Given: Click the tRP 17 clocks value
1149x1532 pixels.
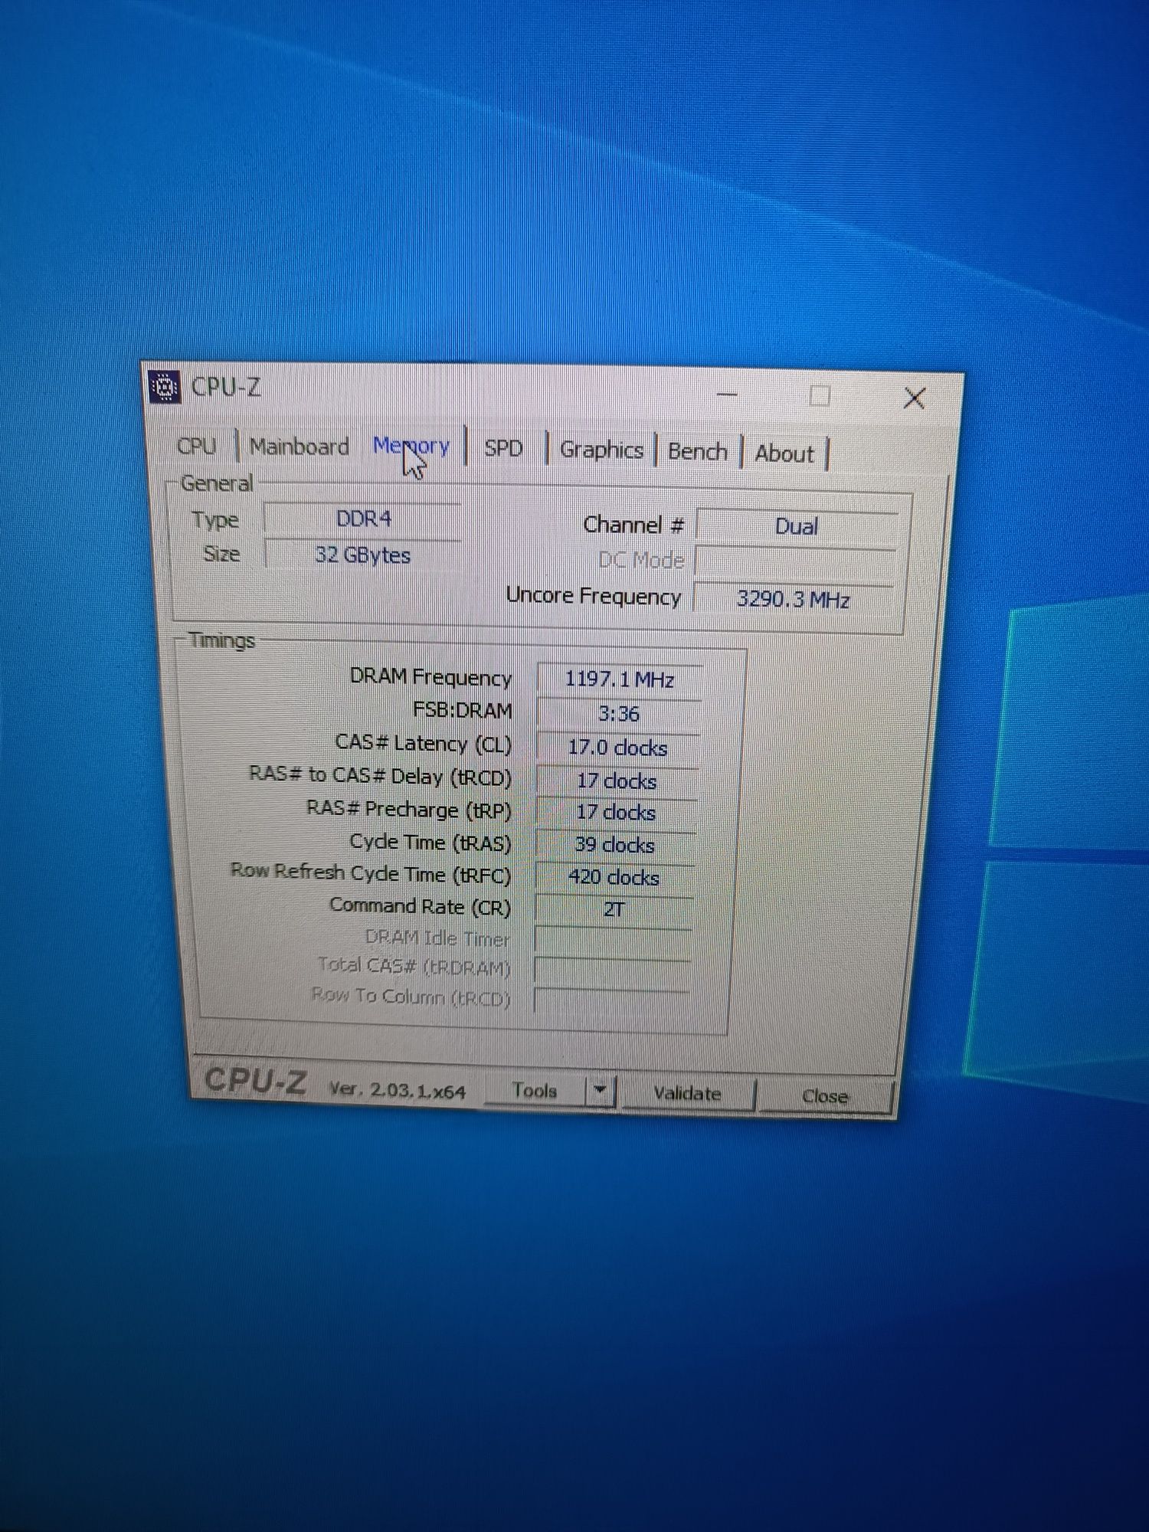Looking at the screenshot, I should tap(617, 813).
